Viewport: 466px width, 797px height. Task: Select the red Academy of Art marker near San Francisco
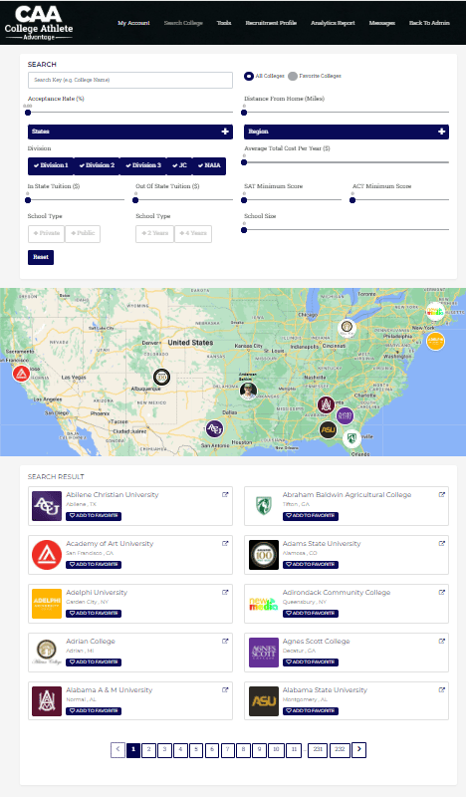(21, 374)
